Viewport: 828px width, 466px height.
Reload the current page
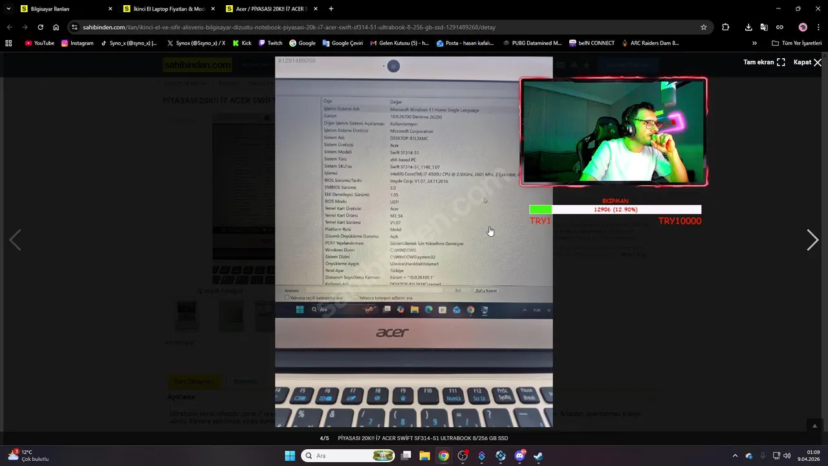click(40, 27)
